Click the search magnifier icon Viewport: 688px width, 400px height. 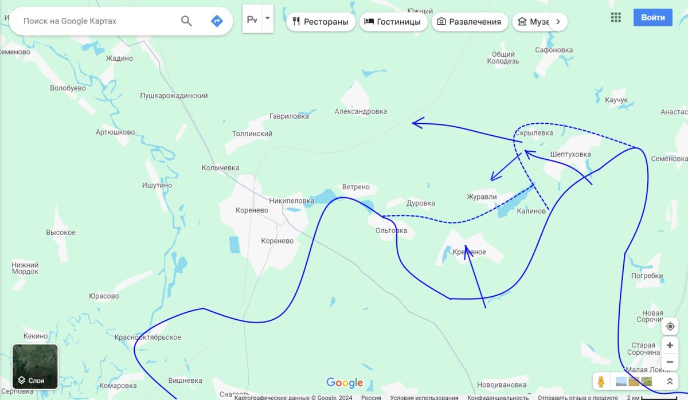(186, 21)
